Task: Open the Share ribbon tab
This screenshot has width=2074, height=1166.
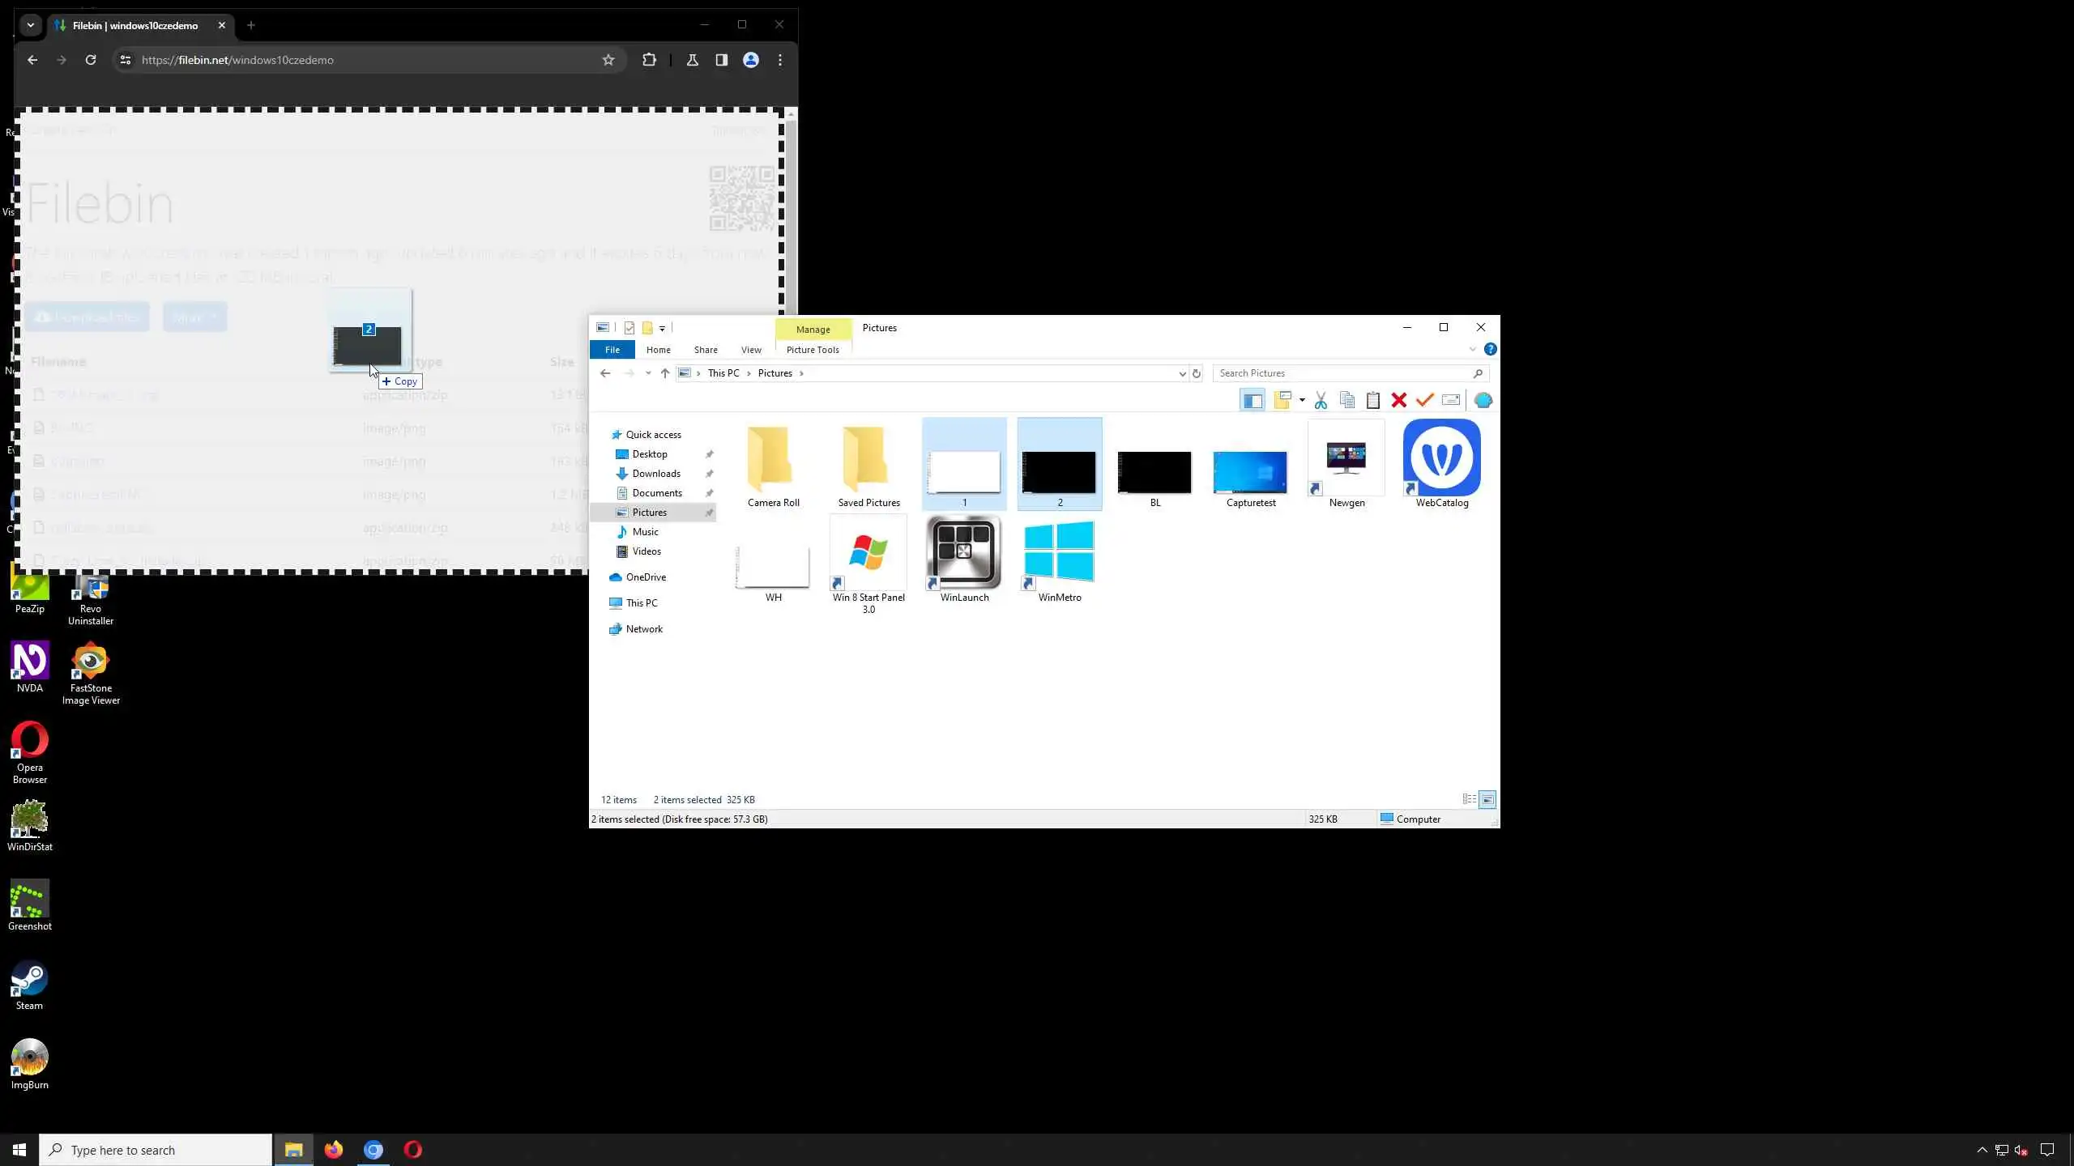Action: coord(705,350)
